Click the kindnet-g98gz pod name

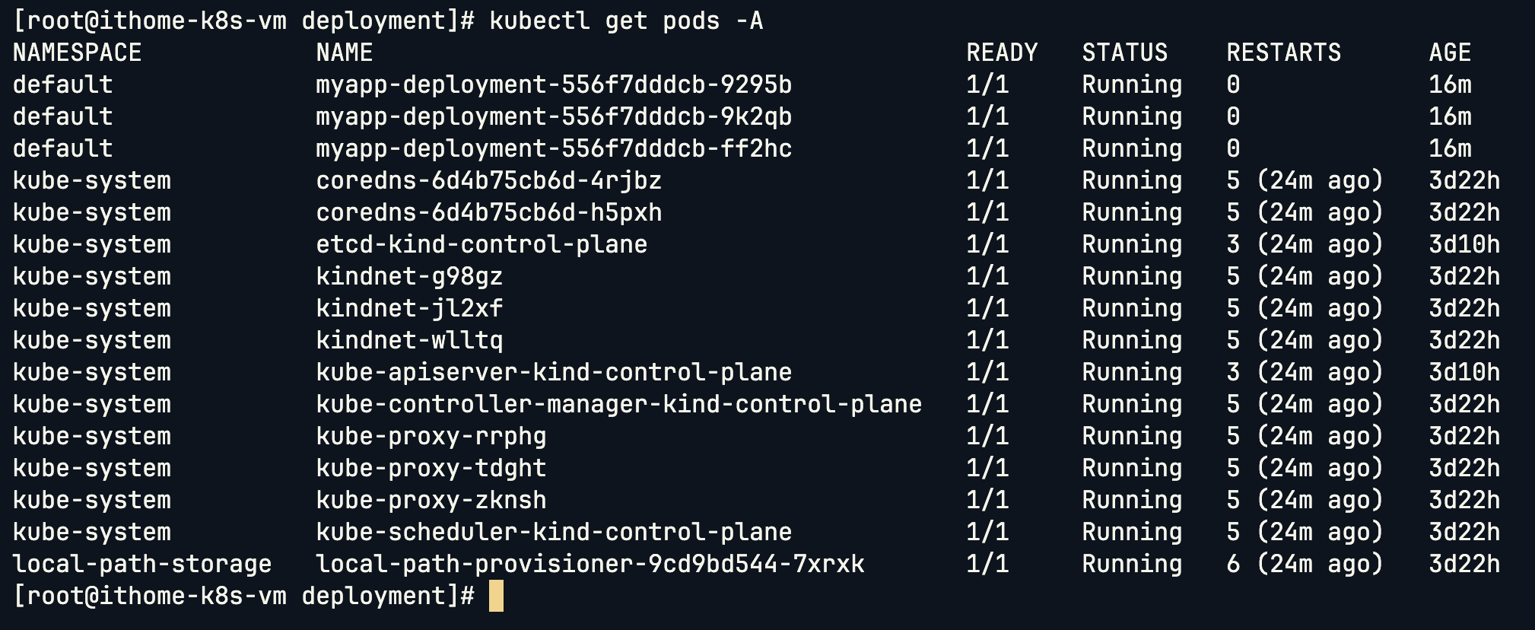409,276
